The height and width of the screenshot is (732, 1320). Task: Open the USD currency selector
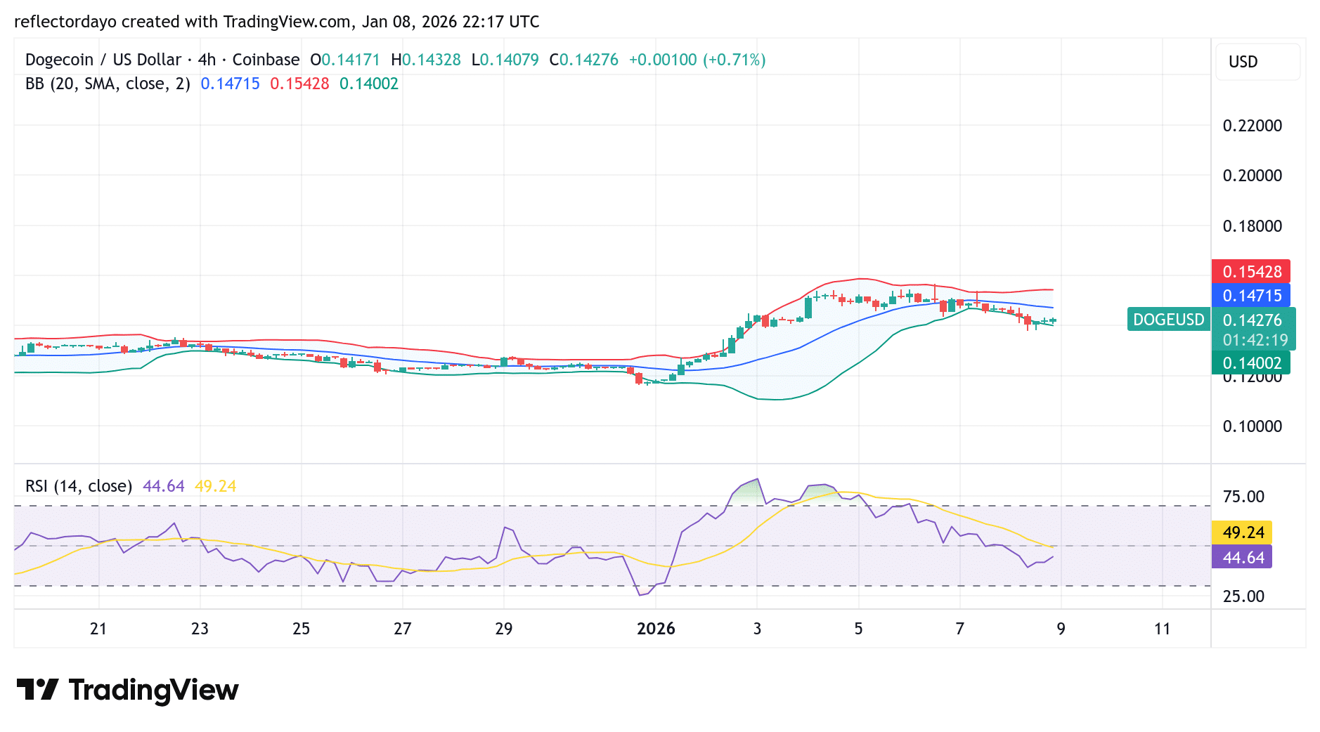(1257, 62)
